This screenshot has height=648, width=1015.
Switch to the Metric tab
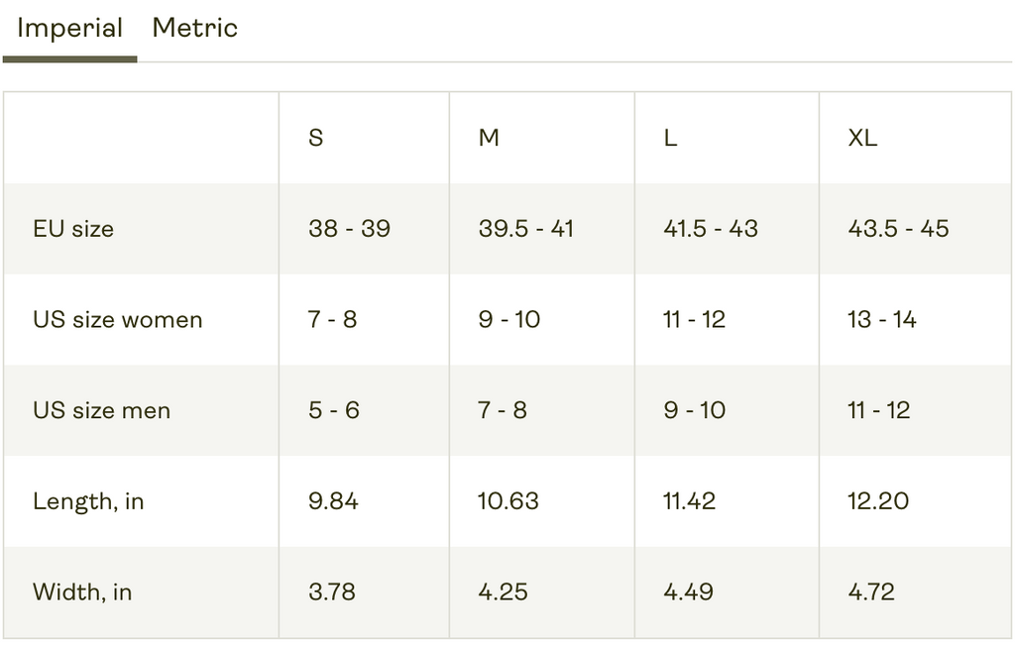pyautogui.click(x=194, y=28)
